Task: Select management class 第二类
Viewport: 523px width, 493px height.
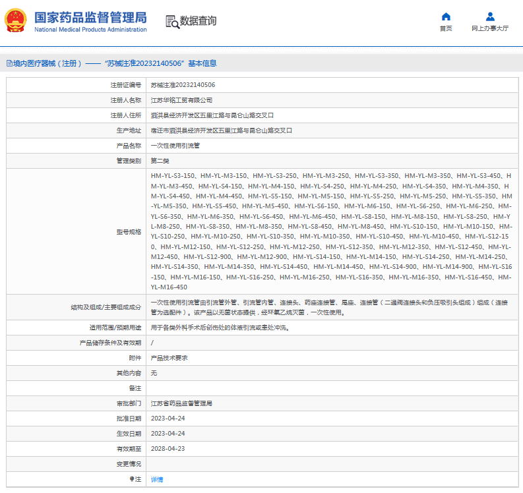Action: pyautogui.click(x=160, y=161)
